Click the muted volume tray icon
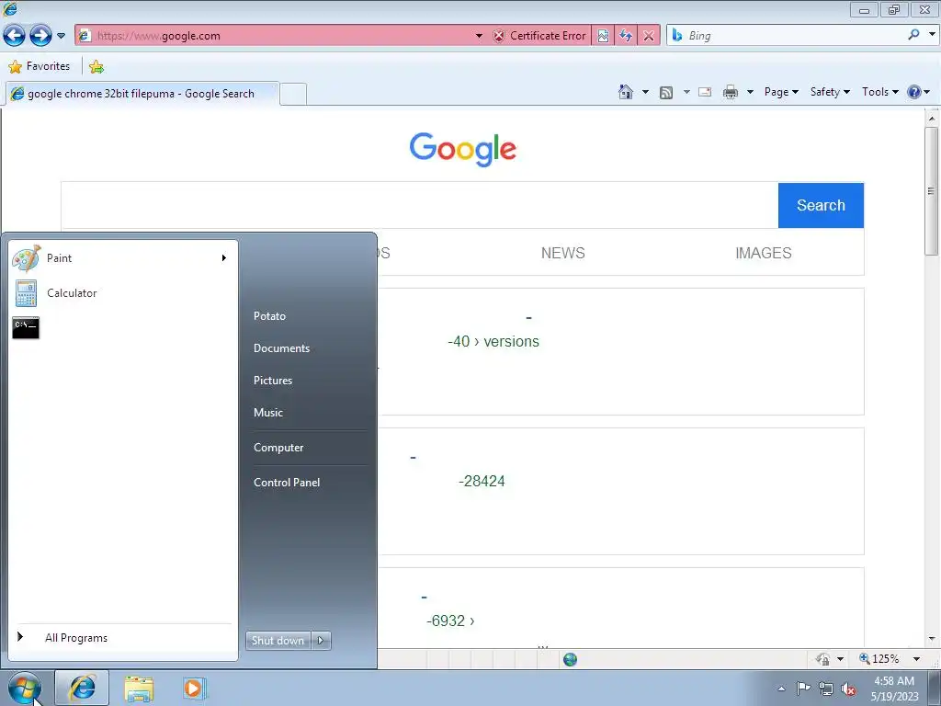Screen dimensions: 941x706 click(x=848, y=689)
